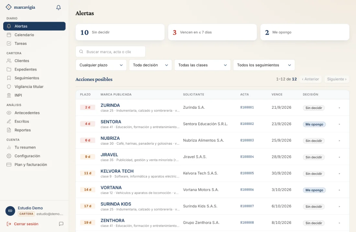Click the Configuración gear icon

[x=9, y=156]
